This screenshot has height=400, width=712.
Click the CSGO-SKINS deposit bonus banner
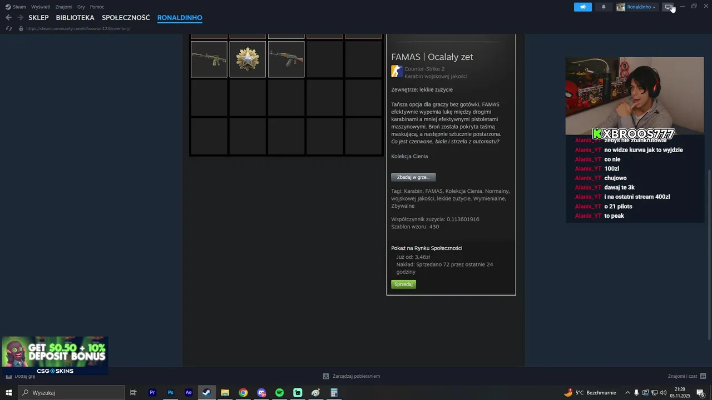click(55, 356)
